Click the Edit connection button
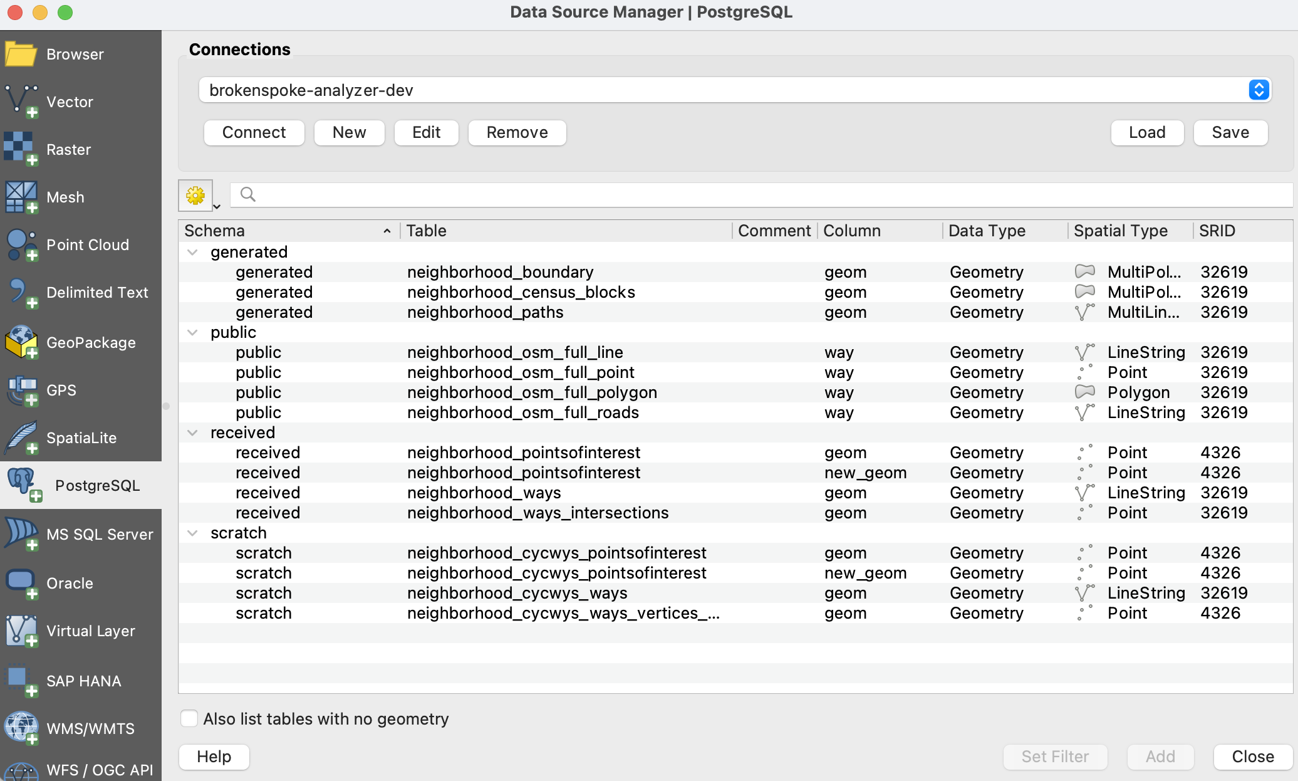 point(426,132)
